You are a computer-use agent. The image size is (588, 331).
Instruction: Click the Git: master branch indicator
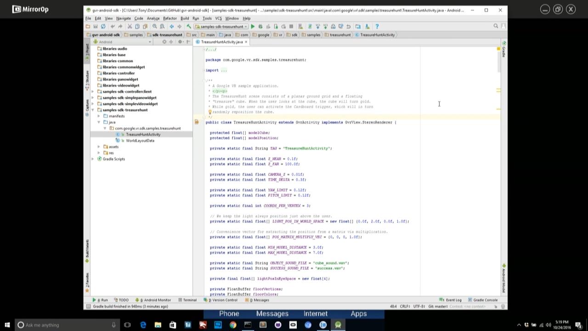(x=438, y=306)
